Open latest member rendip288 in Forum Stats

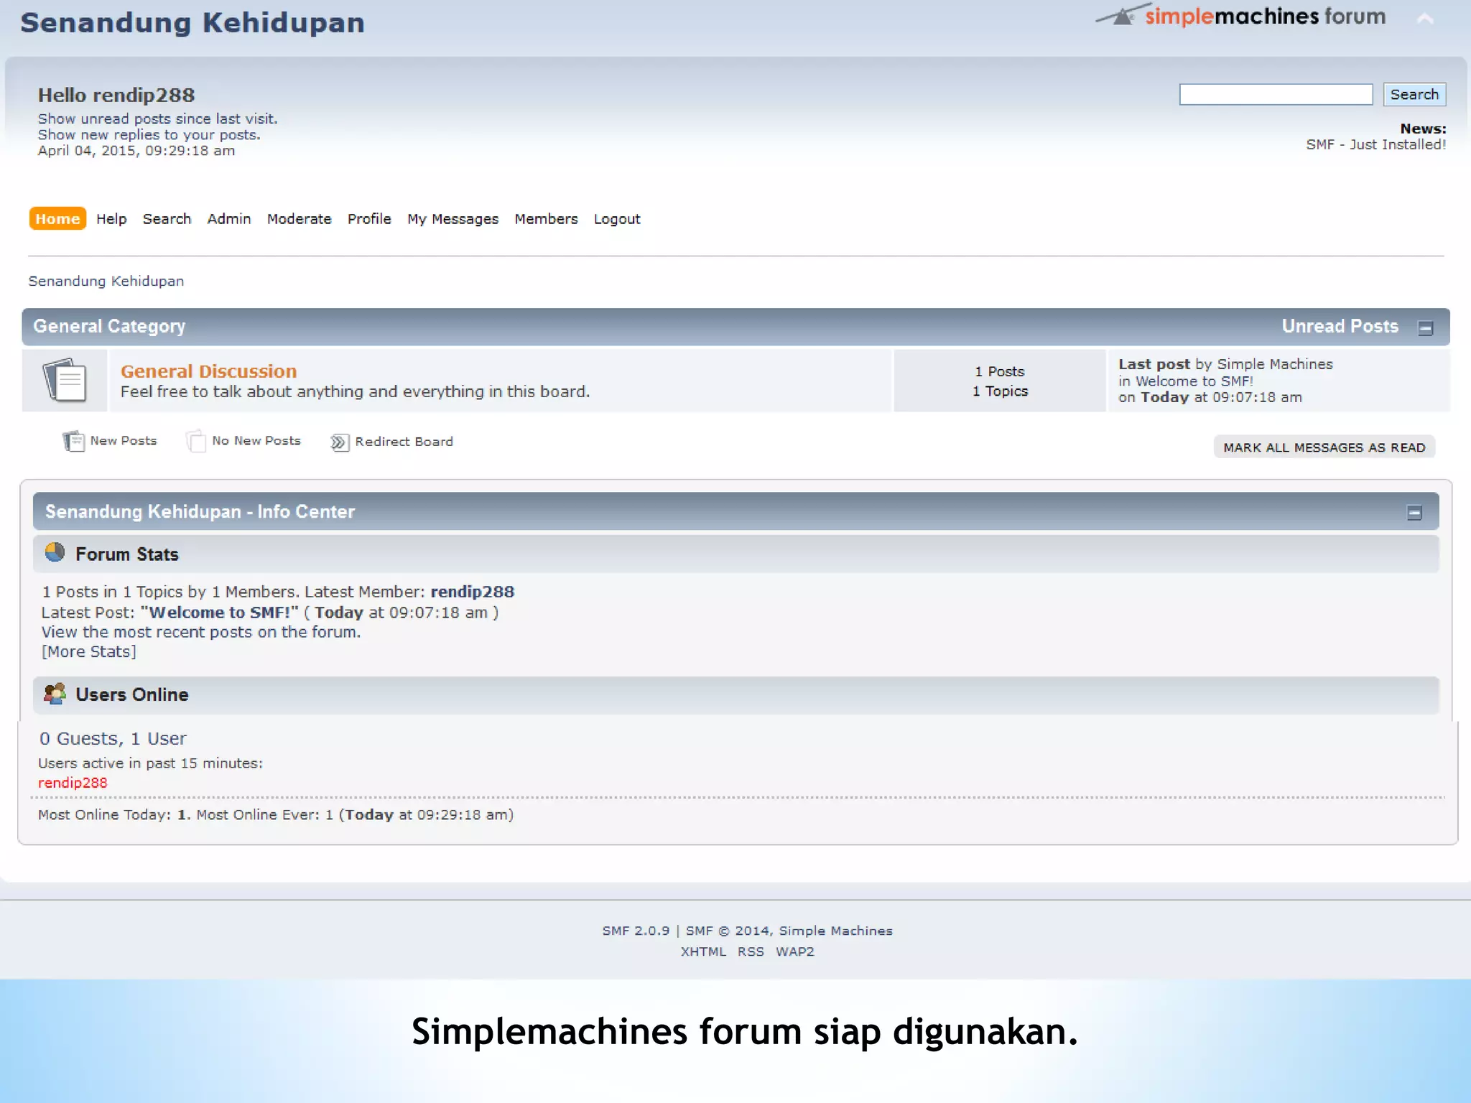click(472, 592)
